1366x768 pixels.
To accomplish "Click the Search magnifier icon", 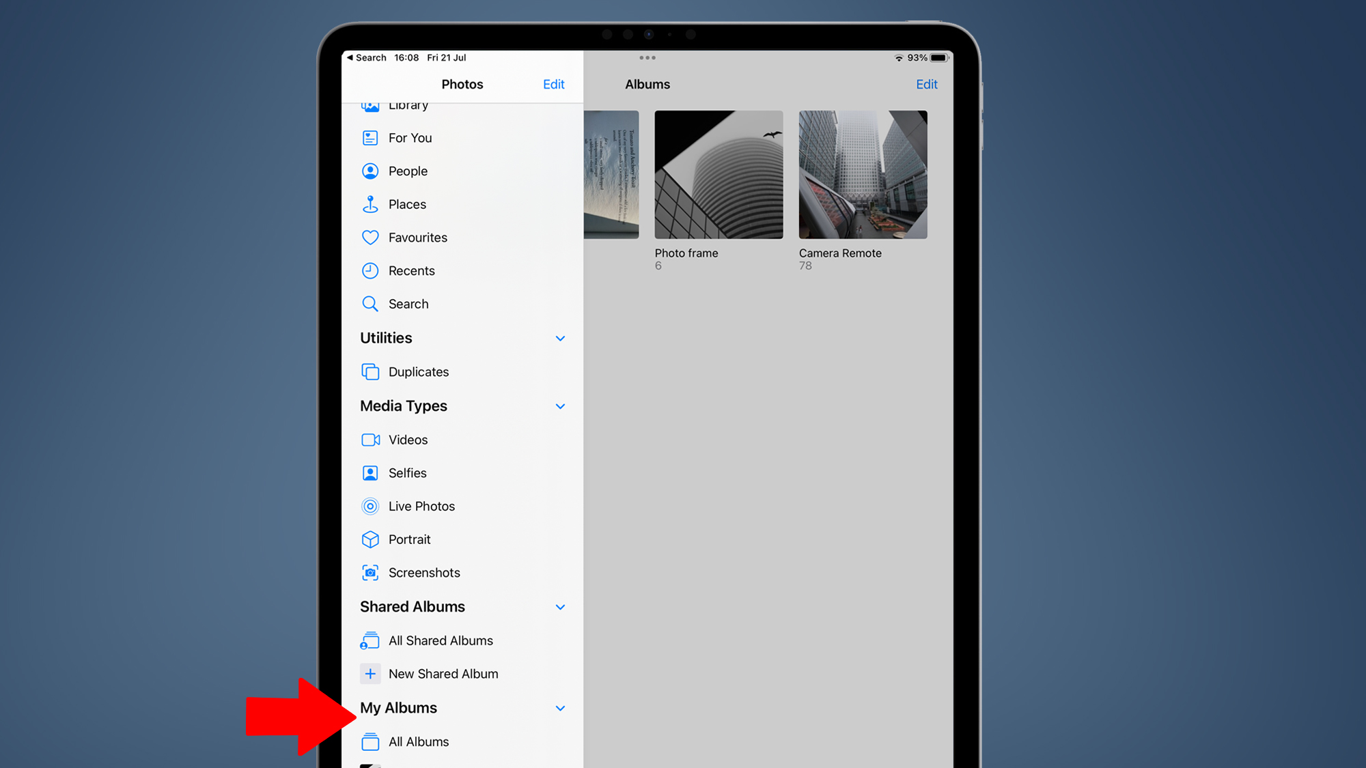I will click(x=371, y=304).
